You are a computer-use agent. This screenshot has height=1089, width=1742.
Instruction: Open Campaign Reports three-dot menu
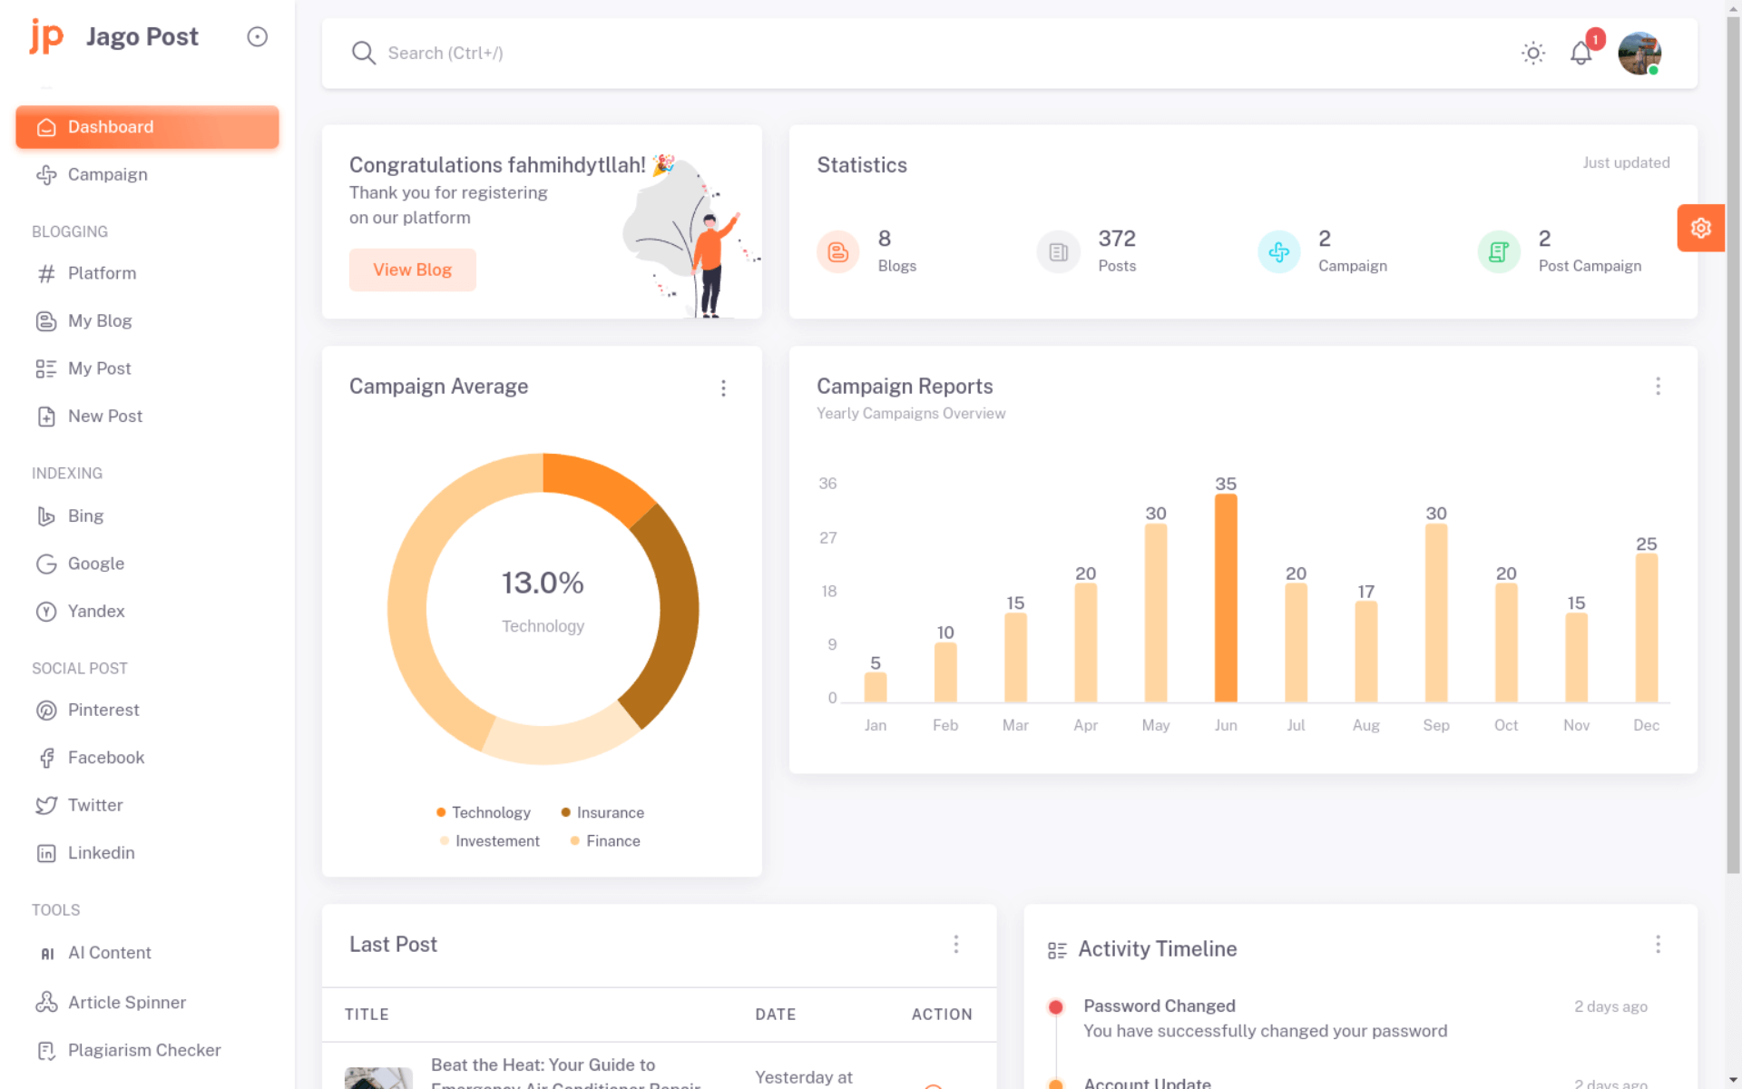[1658, 387]
